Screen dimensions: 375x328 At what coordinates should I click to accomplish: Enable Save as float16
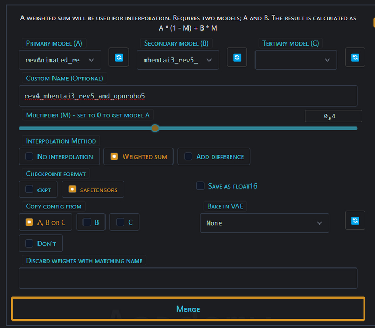(x=200, y=186)
